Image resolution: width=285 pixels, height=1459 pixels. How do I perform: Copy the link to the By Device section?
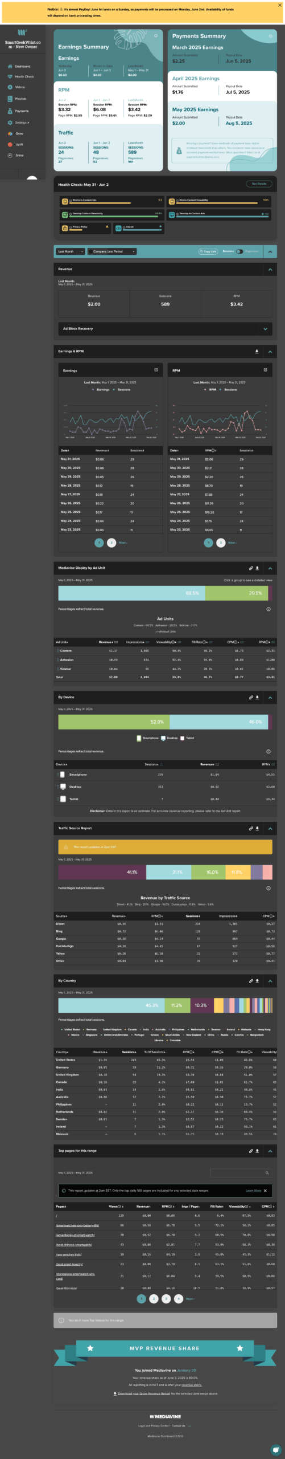251,698
